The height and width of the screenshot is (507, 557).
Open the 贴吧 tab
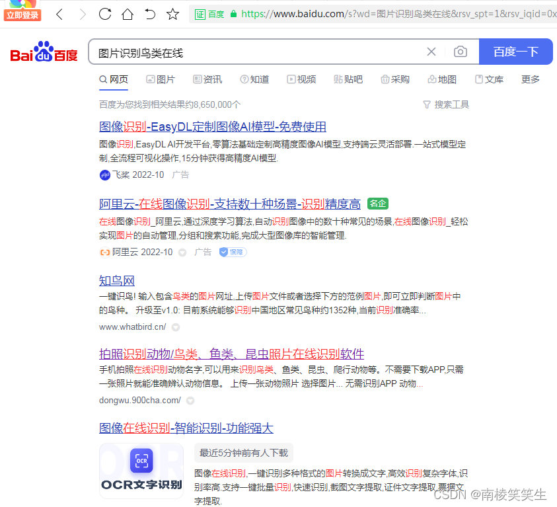pyautogui.click(x=348, y=79)
